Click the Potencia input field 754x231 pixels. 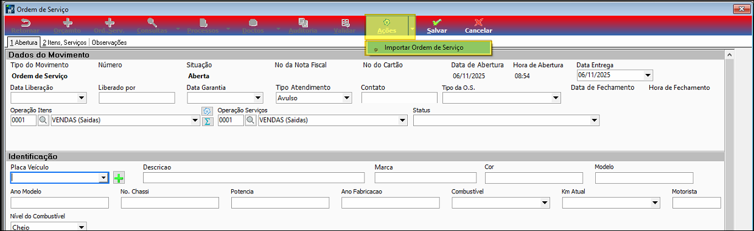tap(280, 203)
